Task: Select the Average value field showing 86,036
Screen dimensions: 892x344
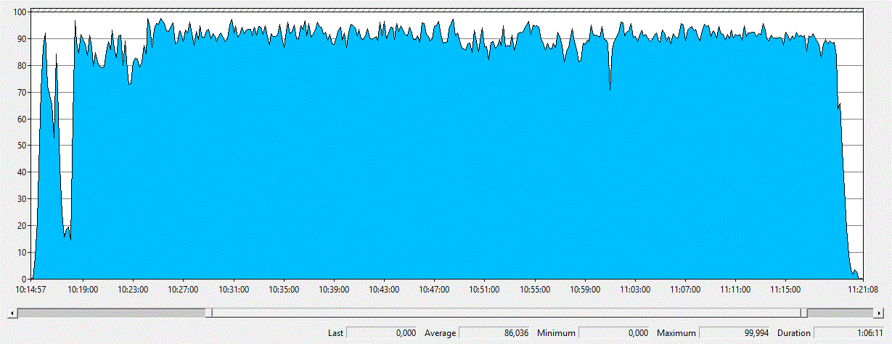Action: pos(495,333)
